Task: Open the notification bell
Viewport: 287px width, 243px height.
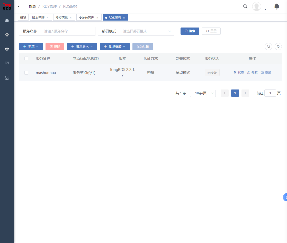Action: pyautogui.click(x=276, y=6)
